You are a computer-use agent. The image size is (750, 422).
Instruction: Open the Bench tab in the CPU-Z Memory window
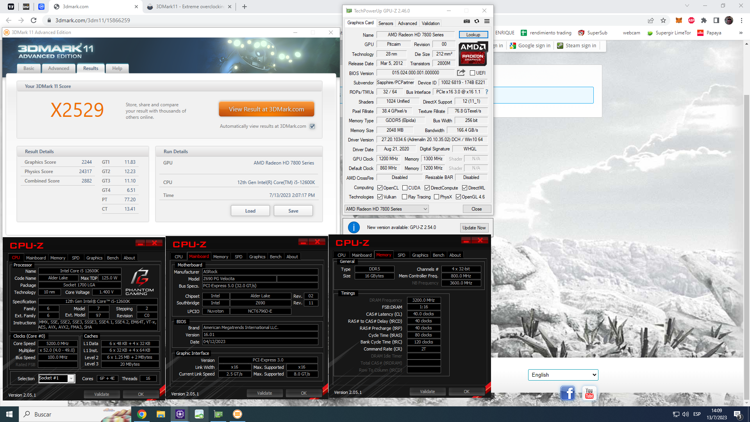click(x=438, y=255)
